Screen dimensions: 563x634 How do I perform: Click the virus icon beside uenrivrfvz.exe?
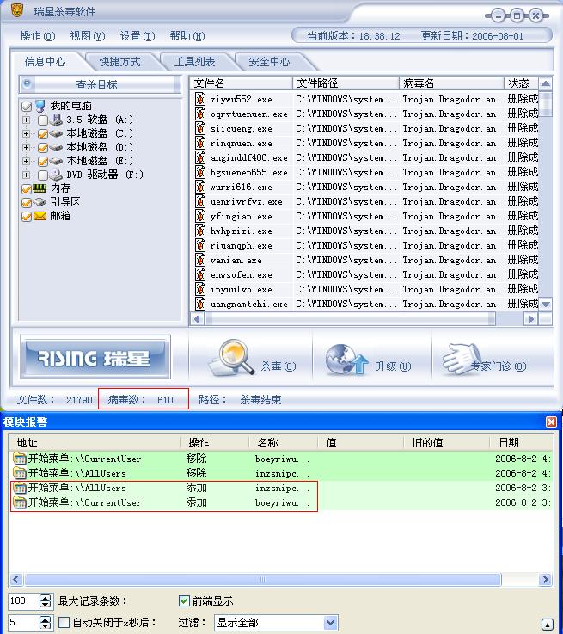point(200,201)
